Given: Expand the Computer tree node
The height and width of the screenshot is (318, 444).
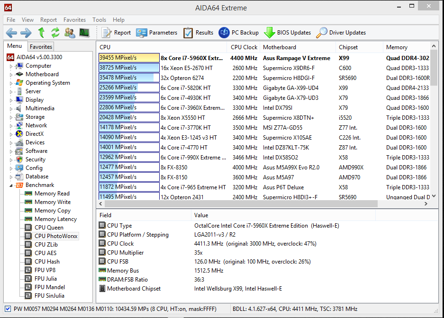Looking at the screenshot, I should (11, 66).
